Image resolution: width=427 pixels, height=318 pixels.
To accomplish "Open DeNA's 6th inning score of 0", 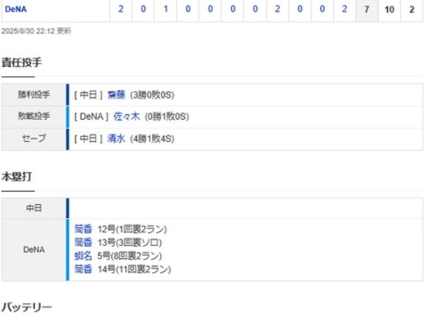I will 233,9.
